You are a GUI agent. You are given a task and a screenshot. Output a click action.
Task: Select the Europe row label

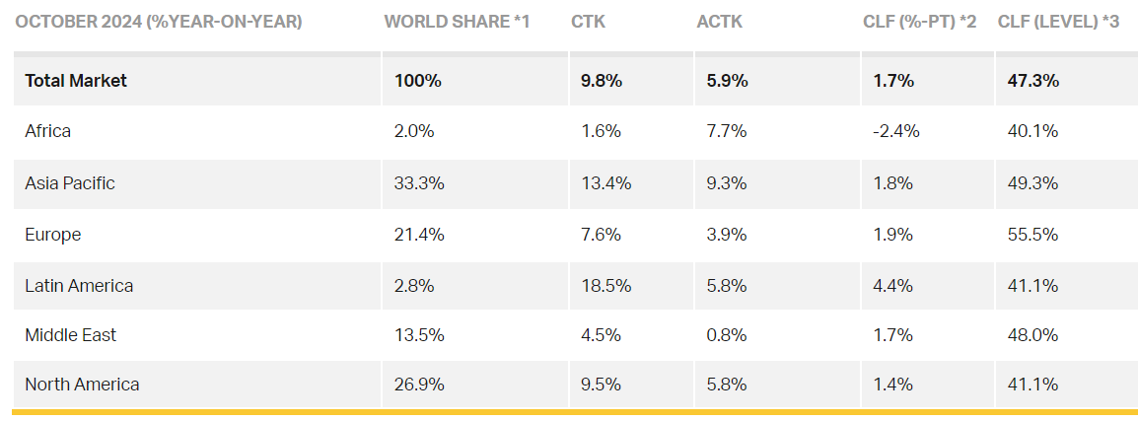pos(53,235)
